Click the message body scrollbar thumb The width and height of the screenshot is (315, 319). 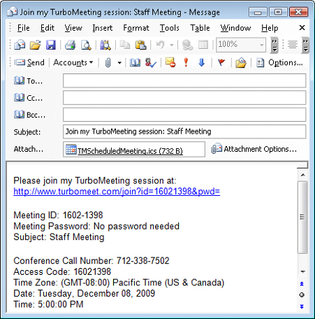[x=302, y=218]
